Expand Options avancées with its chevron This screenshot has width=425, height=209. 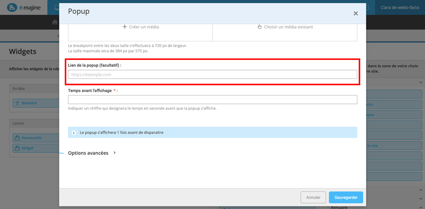[x=114, y=153]
